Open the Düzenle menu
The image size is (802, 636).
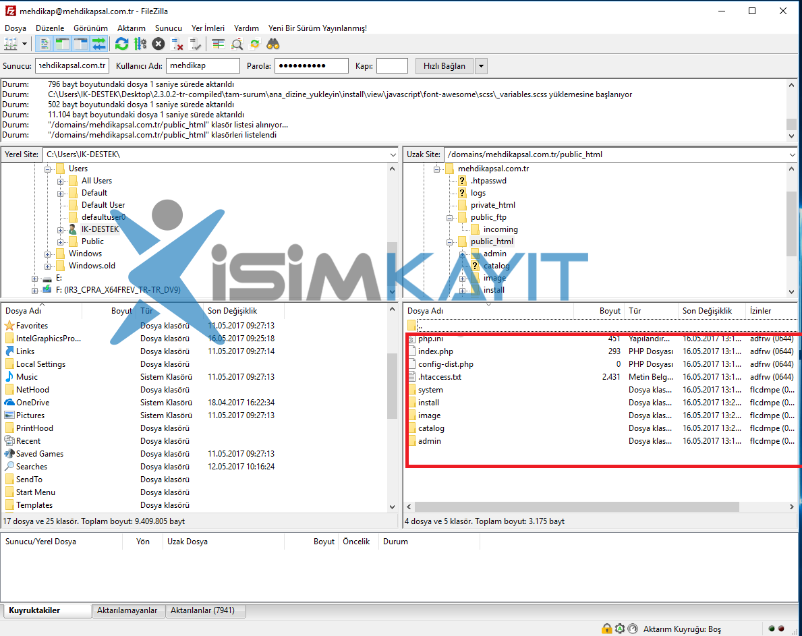tap(50, 28)
